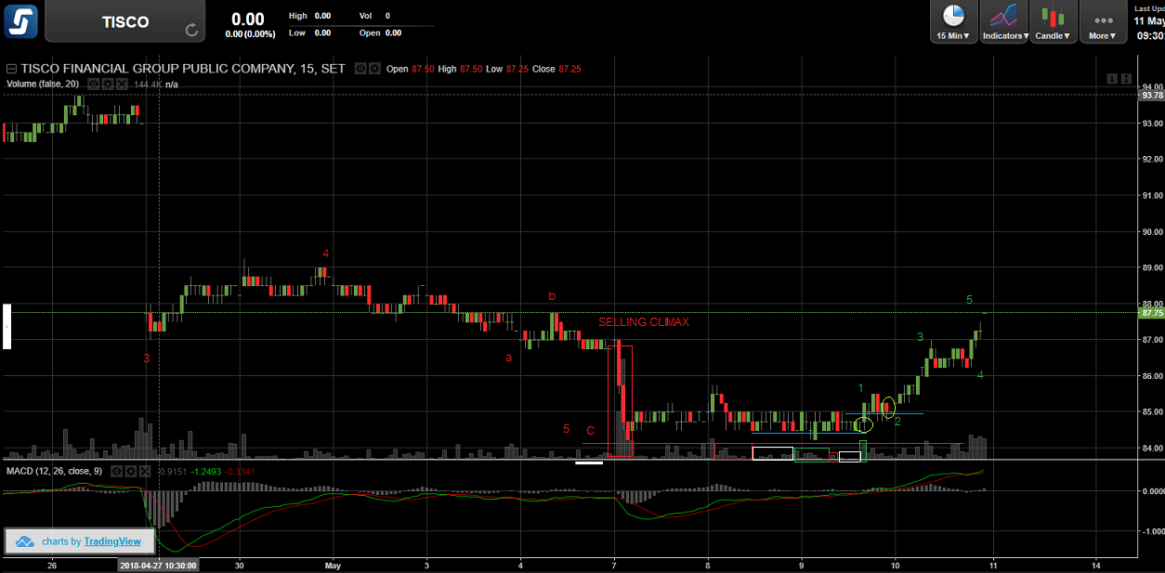1165x573 pixels.
Task: Click the 93.78 price axis label
Action: coord(1152,95)
